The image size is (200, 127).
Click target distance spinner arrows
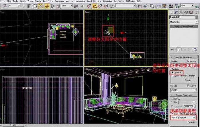pos(194,106)
